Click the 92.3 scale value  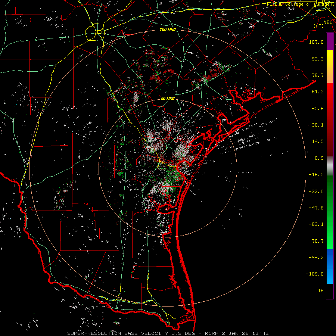[318, 59]
